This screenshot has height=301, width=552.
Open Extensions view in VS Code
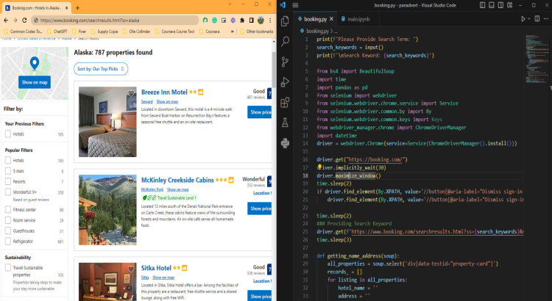coord(285,102)
